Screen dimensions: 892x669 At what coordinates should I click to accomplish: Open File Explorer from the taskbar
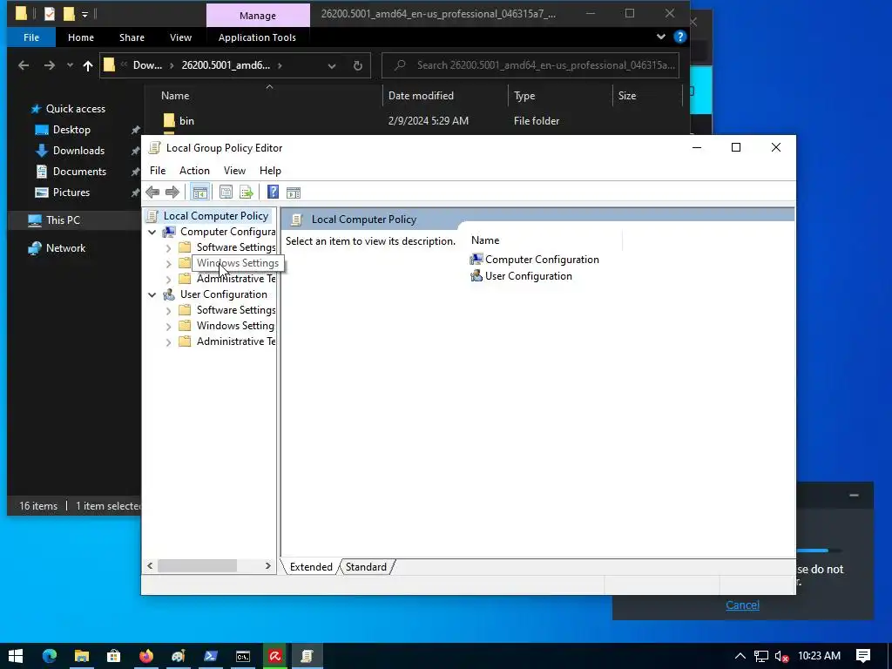81,656
